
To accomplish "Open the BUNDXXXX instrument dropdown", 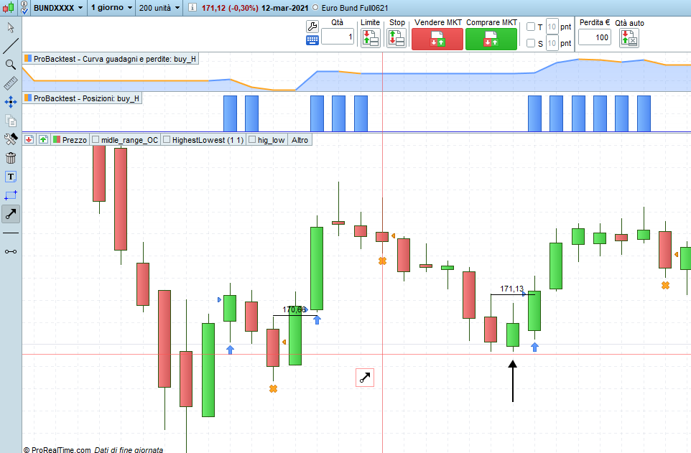I will (58, 7).
